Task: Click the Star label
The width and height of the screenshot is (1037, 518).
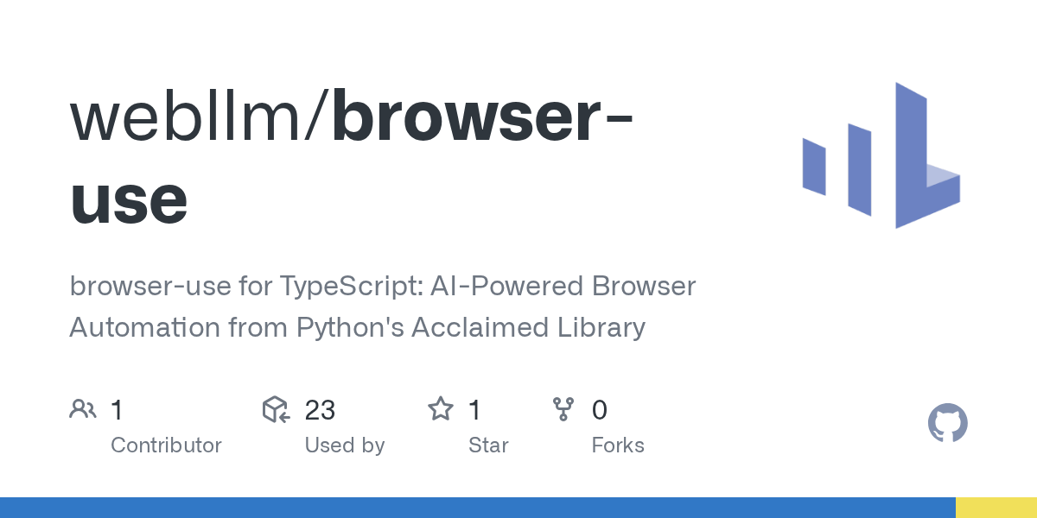Action: pos(488,445)
